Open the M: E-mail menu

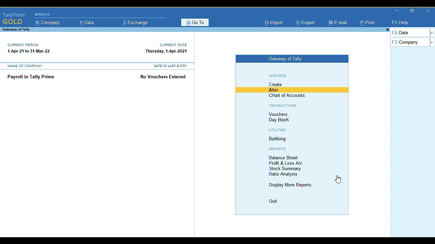(x=338, y=23)
